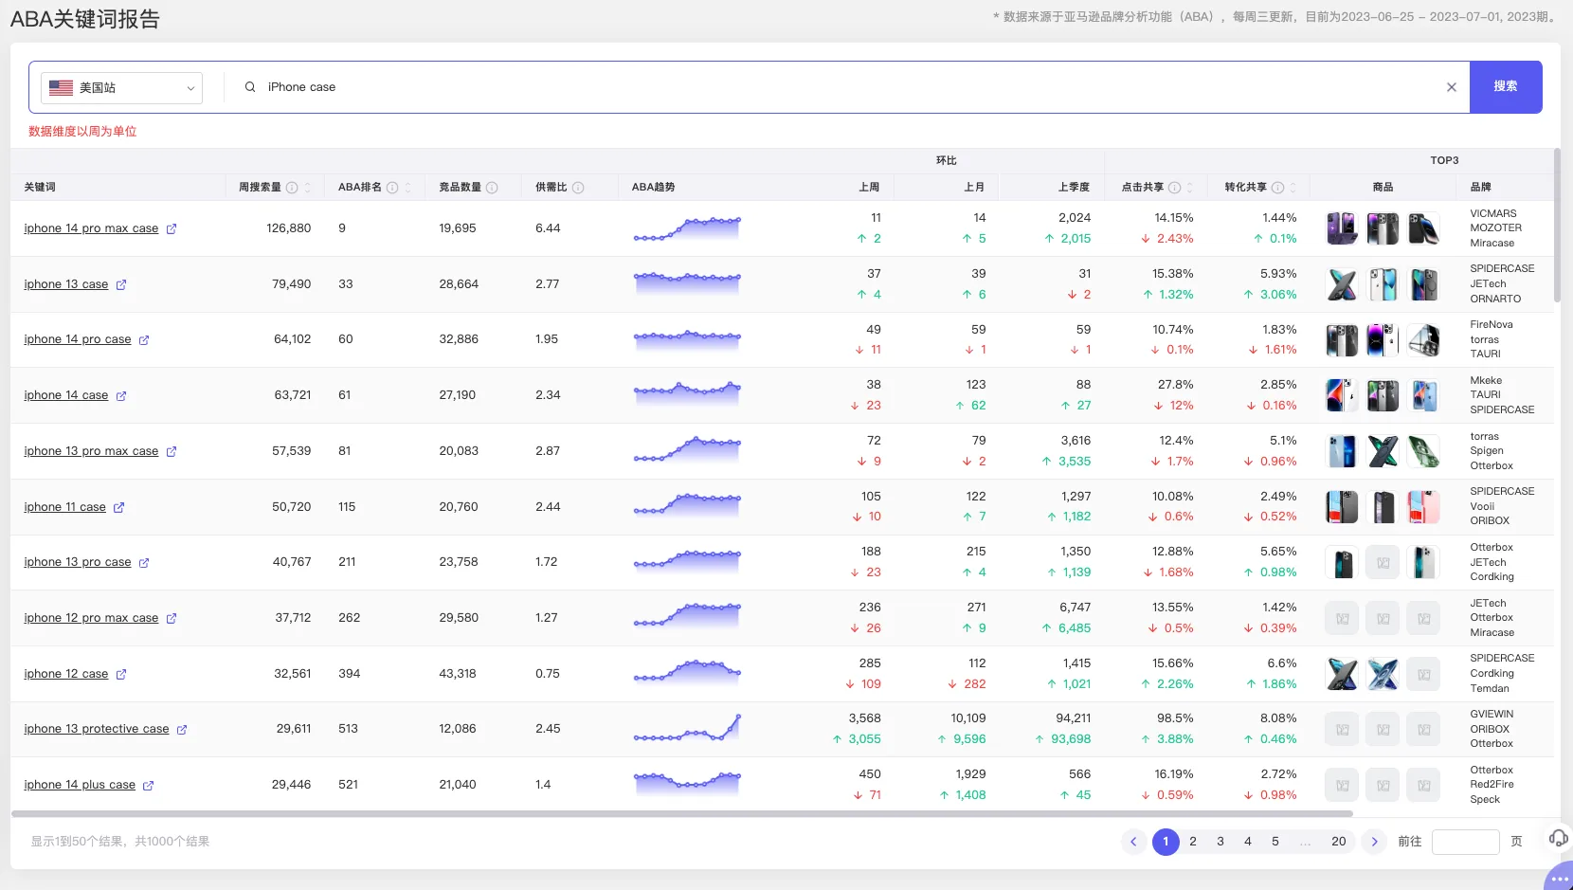Open first product thumbnail for iphone 13 pro case
Screen dimensions: 1573x890
point(1342,562)
